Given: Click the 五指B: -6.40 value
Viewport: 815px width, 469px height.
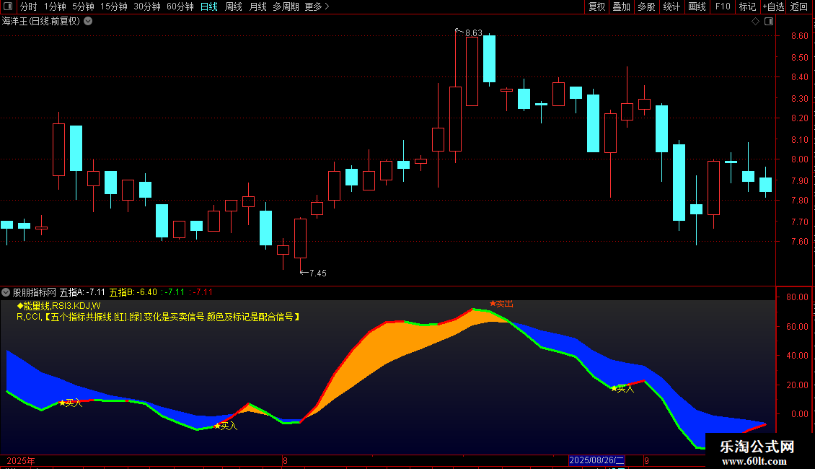Looking at the screenshot, I should tap(133, 292).
